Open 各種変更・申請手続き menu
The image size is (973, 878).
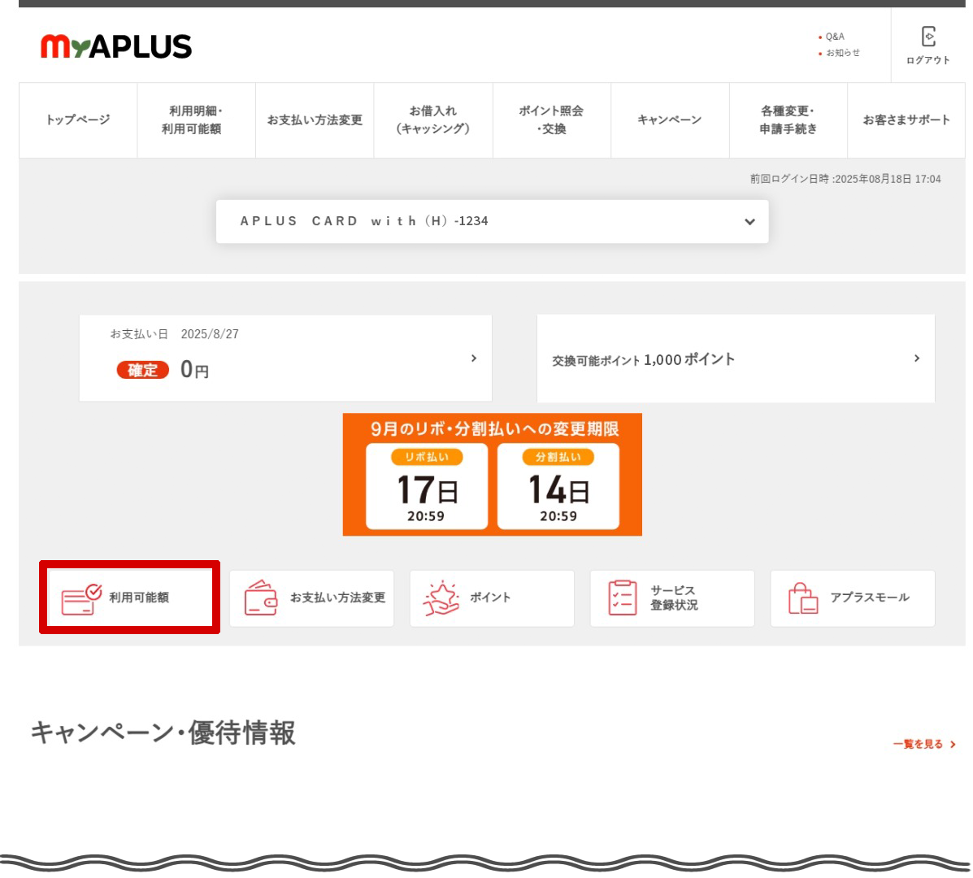788,120
